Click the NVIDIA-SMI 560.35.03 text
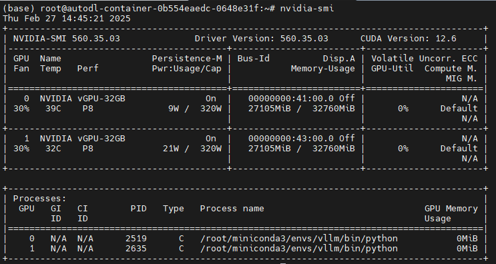 (67, 39)
